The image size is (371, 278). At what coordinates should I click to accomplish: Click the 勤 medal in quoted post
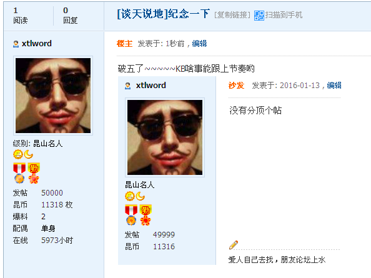pos(146,215)
